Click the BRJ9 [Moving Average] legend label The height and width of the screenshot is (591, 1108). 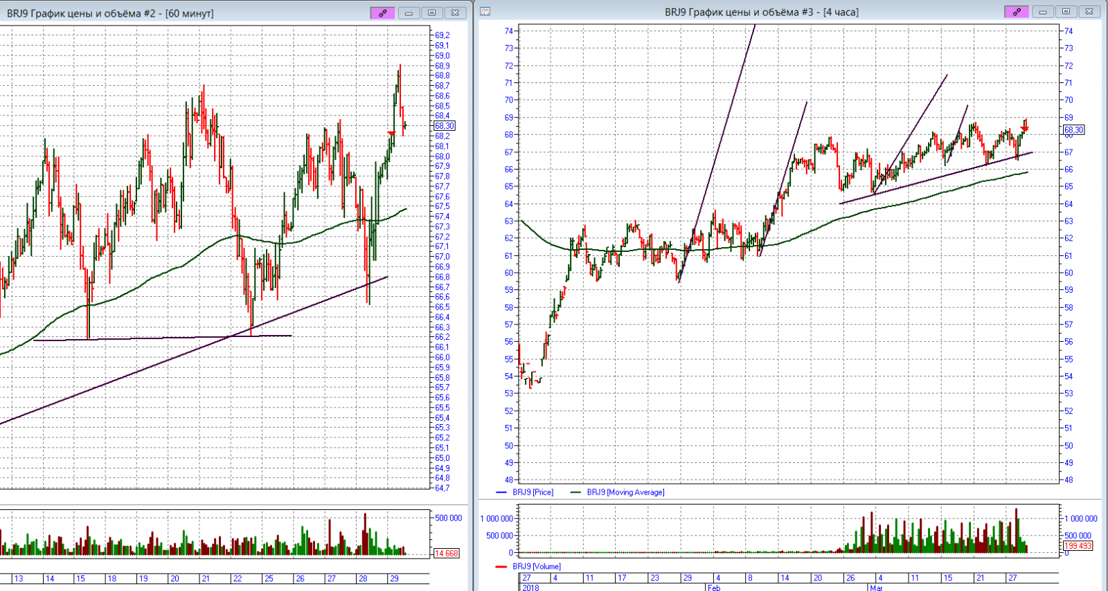click(625, 492)
